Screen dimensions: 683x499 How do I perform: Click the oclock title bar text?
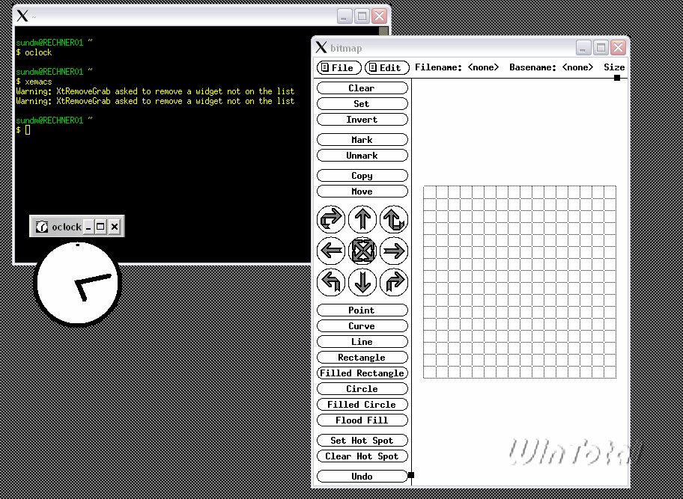tap(67, 227)
